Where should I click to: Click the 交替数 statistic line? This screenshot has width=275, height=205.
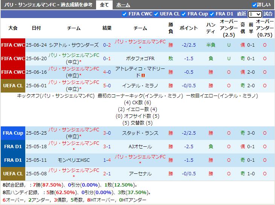[137, 123]
